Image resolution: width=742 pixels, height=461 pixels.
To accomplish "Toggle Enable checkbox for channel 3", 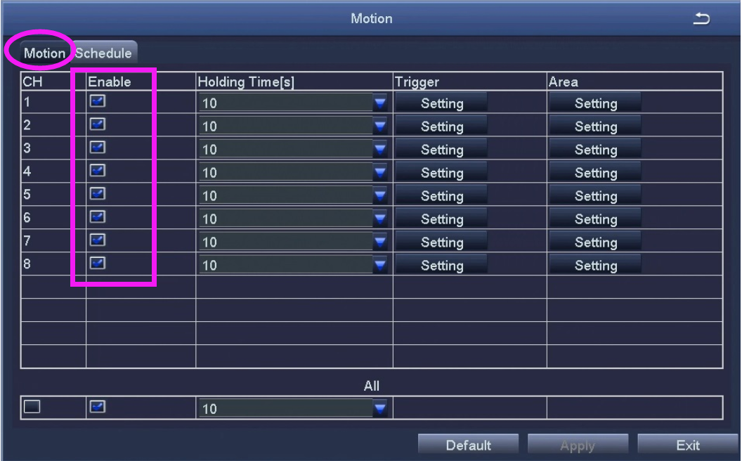I will [x=98, y=148].
